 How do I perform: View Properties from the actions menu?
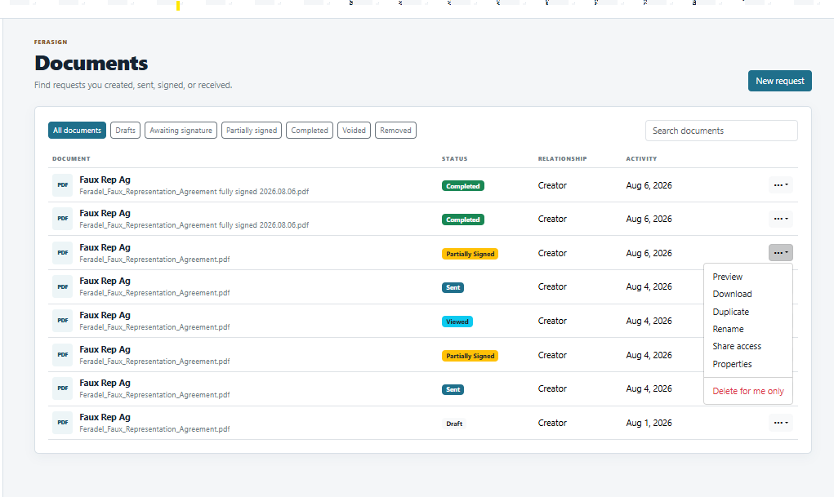click(732, 364)
